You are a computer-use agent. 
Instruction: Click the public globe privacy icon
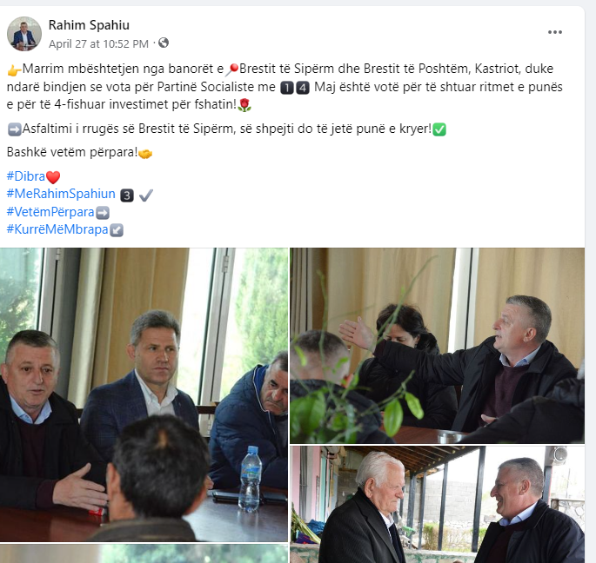tap(164, 43)
